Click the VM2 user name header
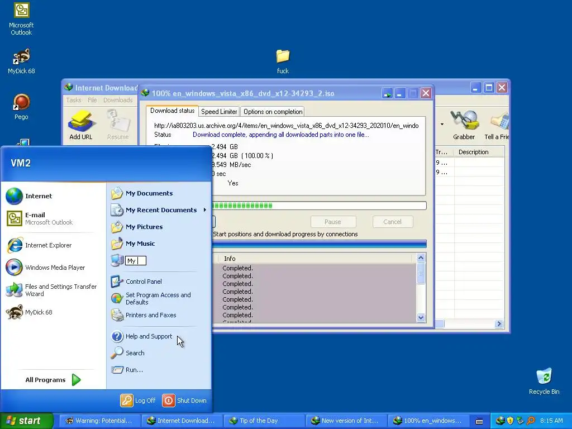 [21, 163]
